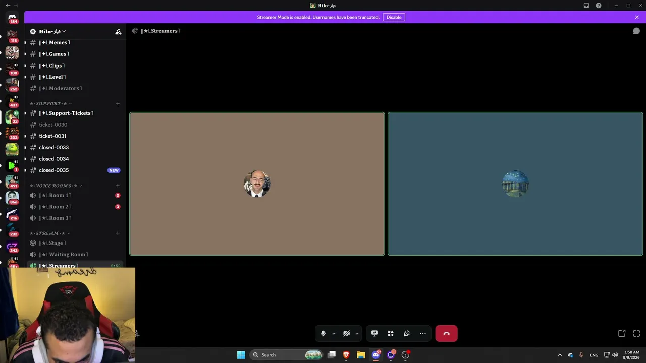Open server icon with 202 badge
This screenshot has height=363, width=646.
click(12, 133)
